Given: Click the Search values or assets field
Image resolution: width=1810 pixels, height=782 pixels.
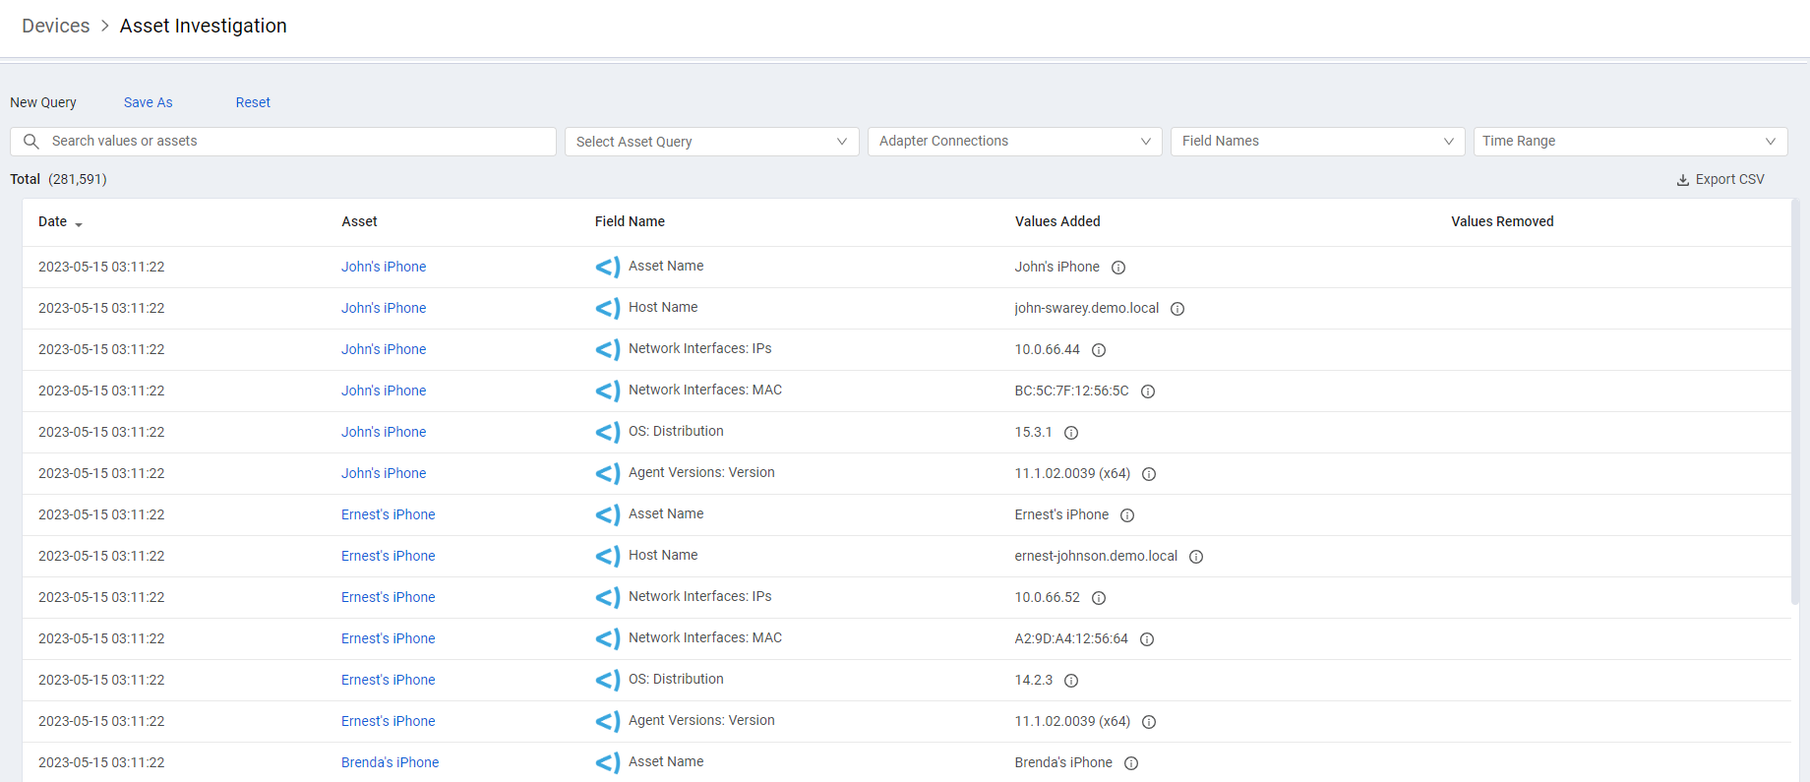Looking at the screenshot, I should (283, 142).
